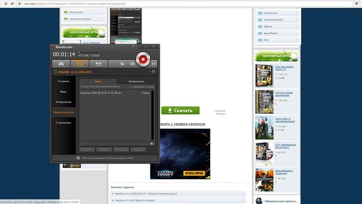362x204 pixels.
Task: Take a screenshot with camera icon
Action: coord(132,64)
